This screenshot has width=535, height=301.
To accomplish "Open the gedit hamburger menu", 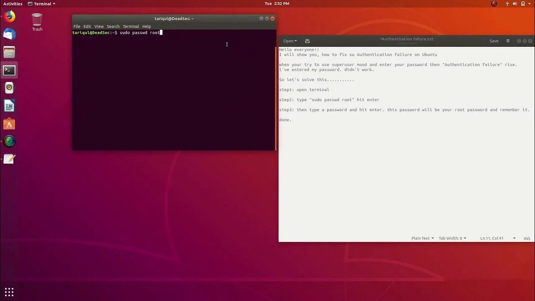I will (x=508, y=41).
